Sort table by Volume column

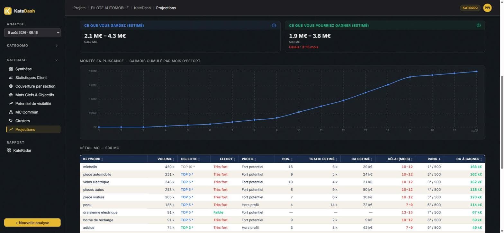[166, 159]
